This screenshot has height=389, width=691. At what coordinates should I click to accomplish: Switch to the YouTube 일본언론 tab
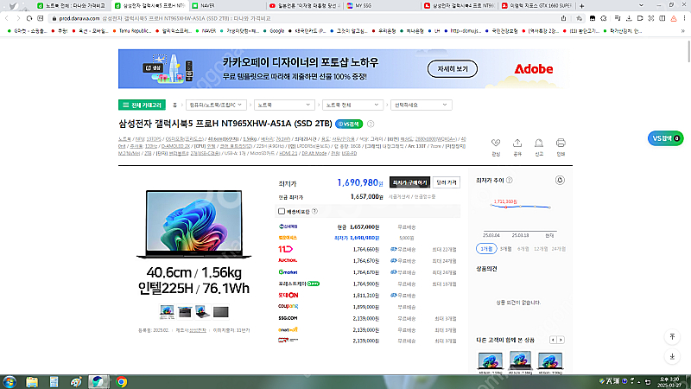click(304, 6)
